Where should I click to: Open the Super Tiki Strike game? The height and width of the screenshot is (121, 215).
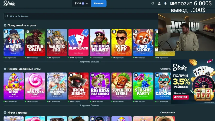pos(121,86)
